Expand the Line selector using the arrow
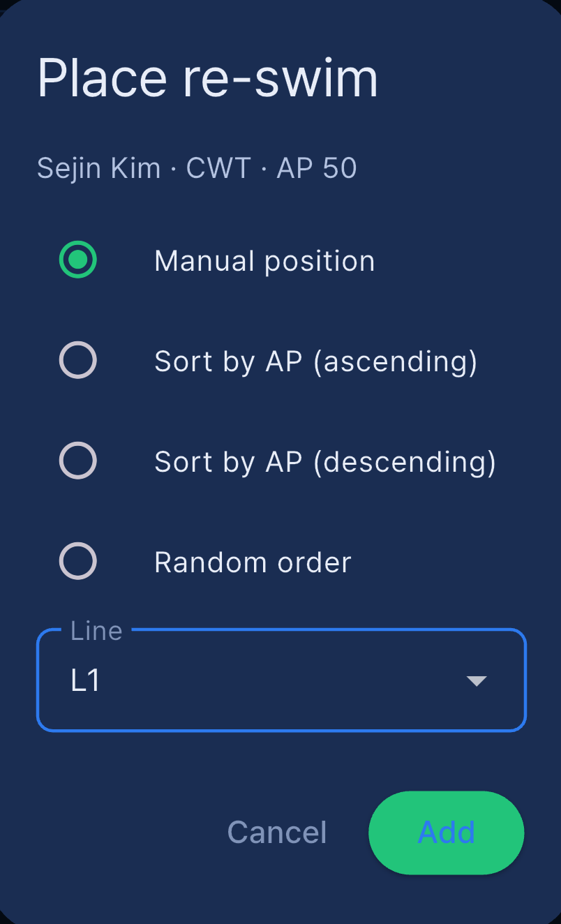 pos(477,681)
